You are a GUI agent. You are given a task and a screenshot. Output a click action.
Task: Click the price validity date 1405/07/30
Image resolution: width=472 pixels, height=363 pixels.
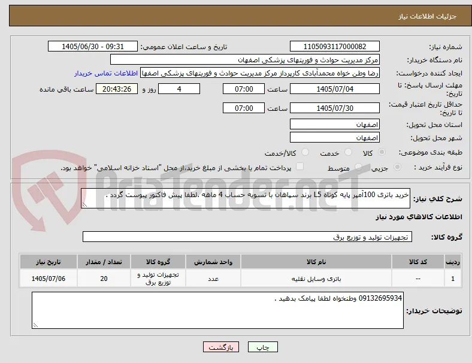335,108
